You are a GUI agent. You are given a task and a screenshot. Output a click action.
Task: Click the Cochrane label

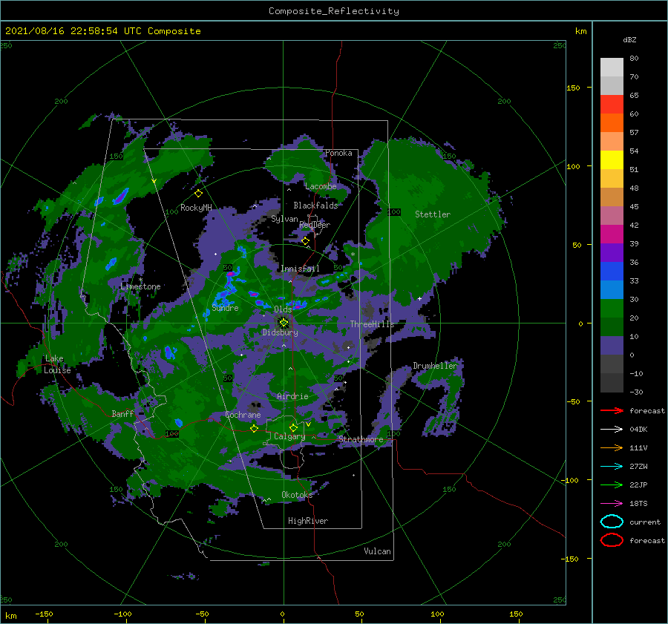coord(243,415)
